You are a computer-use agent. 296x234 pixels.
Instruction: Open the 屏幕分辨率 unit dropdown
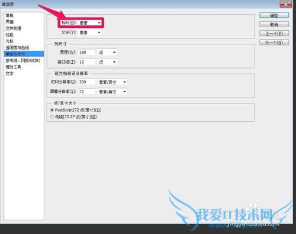click(112, 92)
